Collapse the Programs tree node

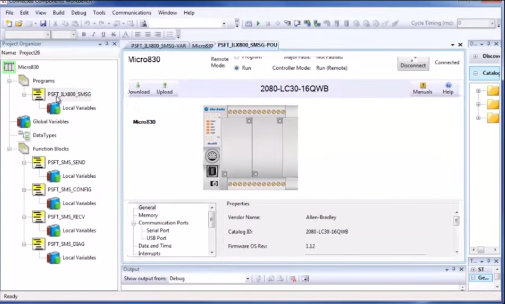pyautogui.click(x=10, y=81)
